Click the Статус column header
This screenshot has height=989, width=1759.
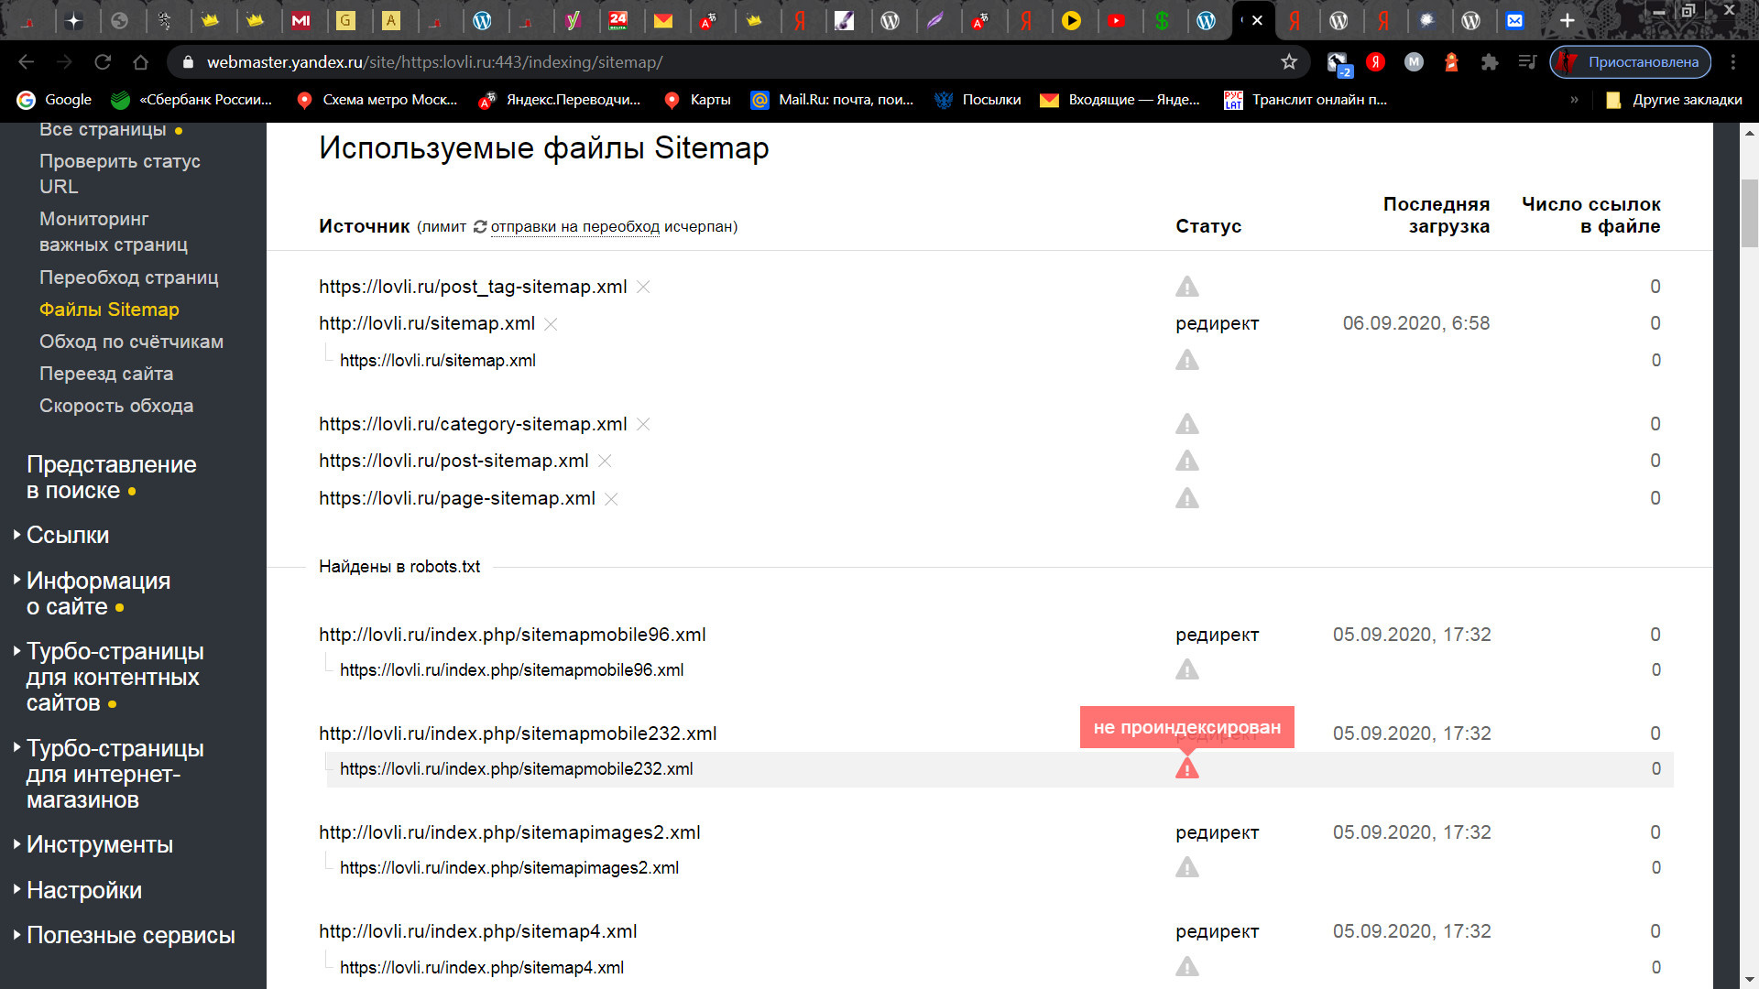[x=1208, y=226]
